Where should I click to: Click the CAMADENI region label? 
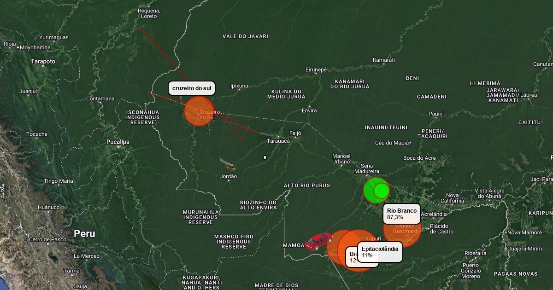point(432,97)
